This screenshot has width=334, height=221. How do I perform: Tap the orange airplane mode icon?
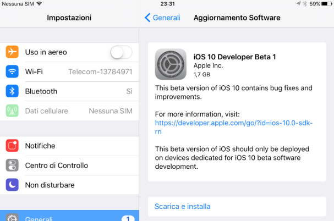12,52
